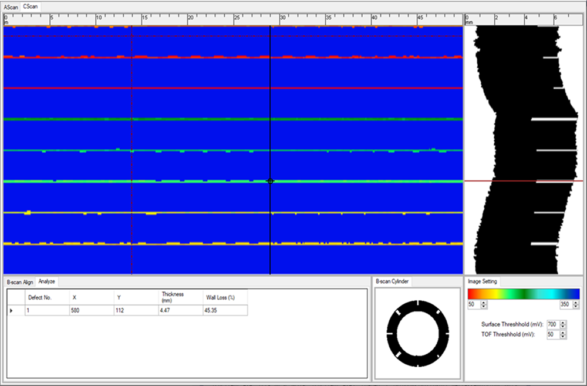
Task: Decrease the TOF Threshold value
Action: click(x=563, y=337)
